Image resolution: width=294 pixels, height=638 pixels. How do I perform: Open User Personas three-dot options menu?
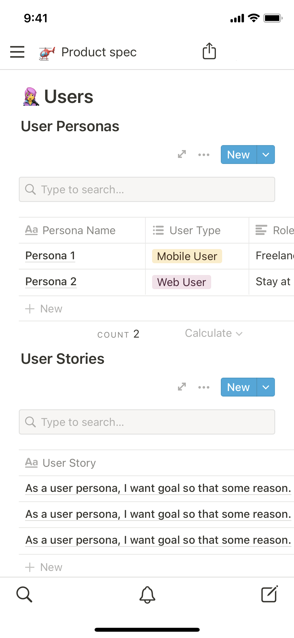[x=204, y=155]
